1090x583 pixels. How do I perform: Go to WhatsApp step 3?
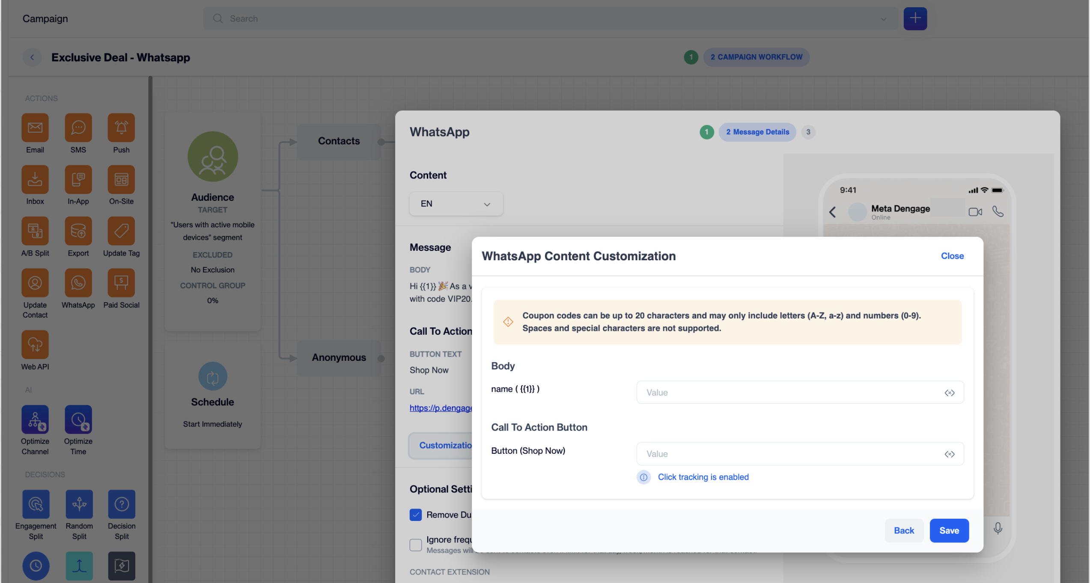coord(808,132)
